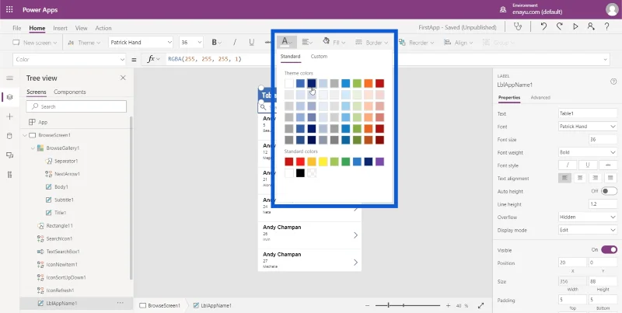The width and height of the screenshot is (622, 313).
Task: Open the Fill color menu
Action: click(x=334, y=42)
